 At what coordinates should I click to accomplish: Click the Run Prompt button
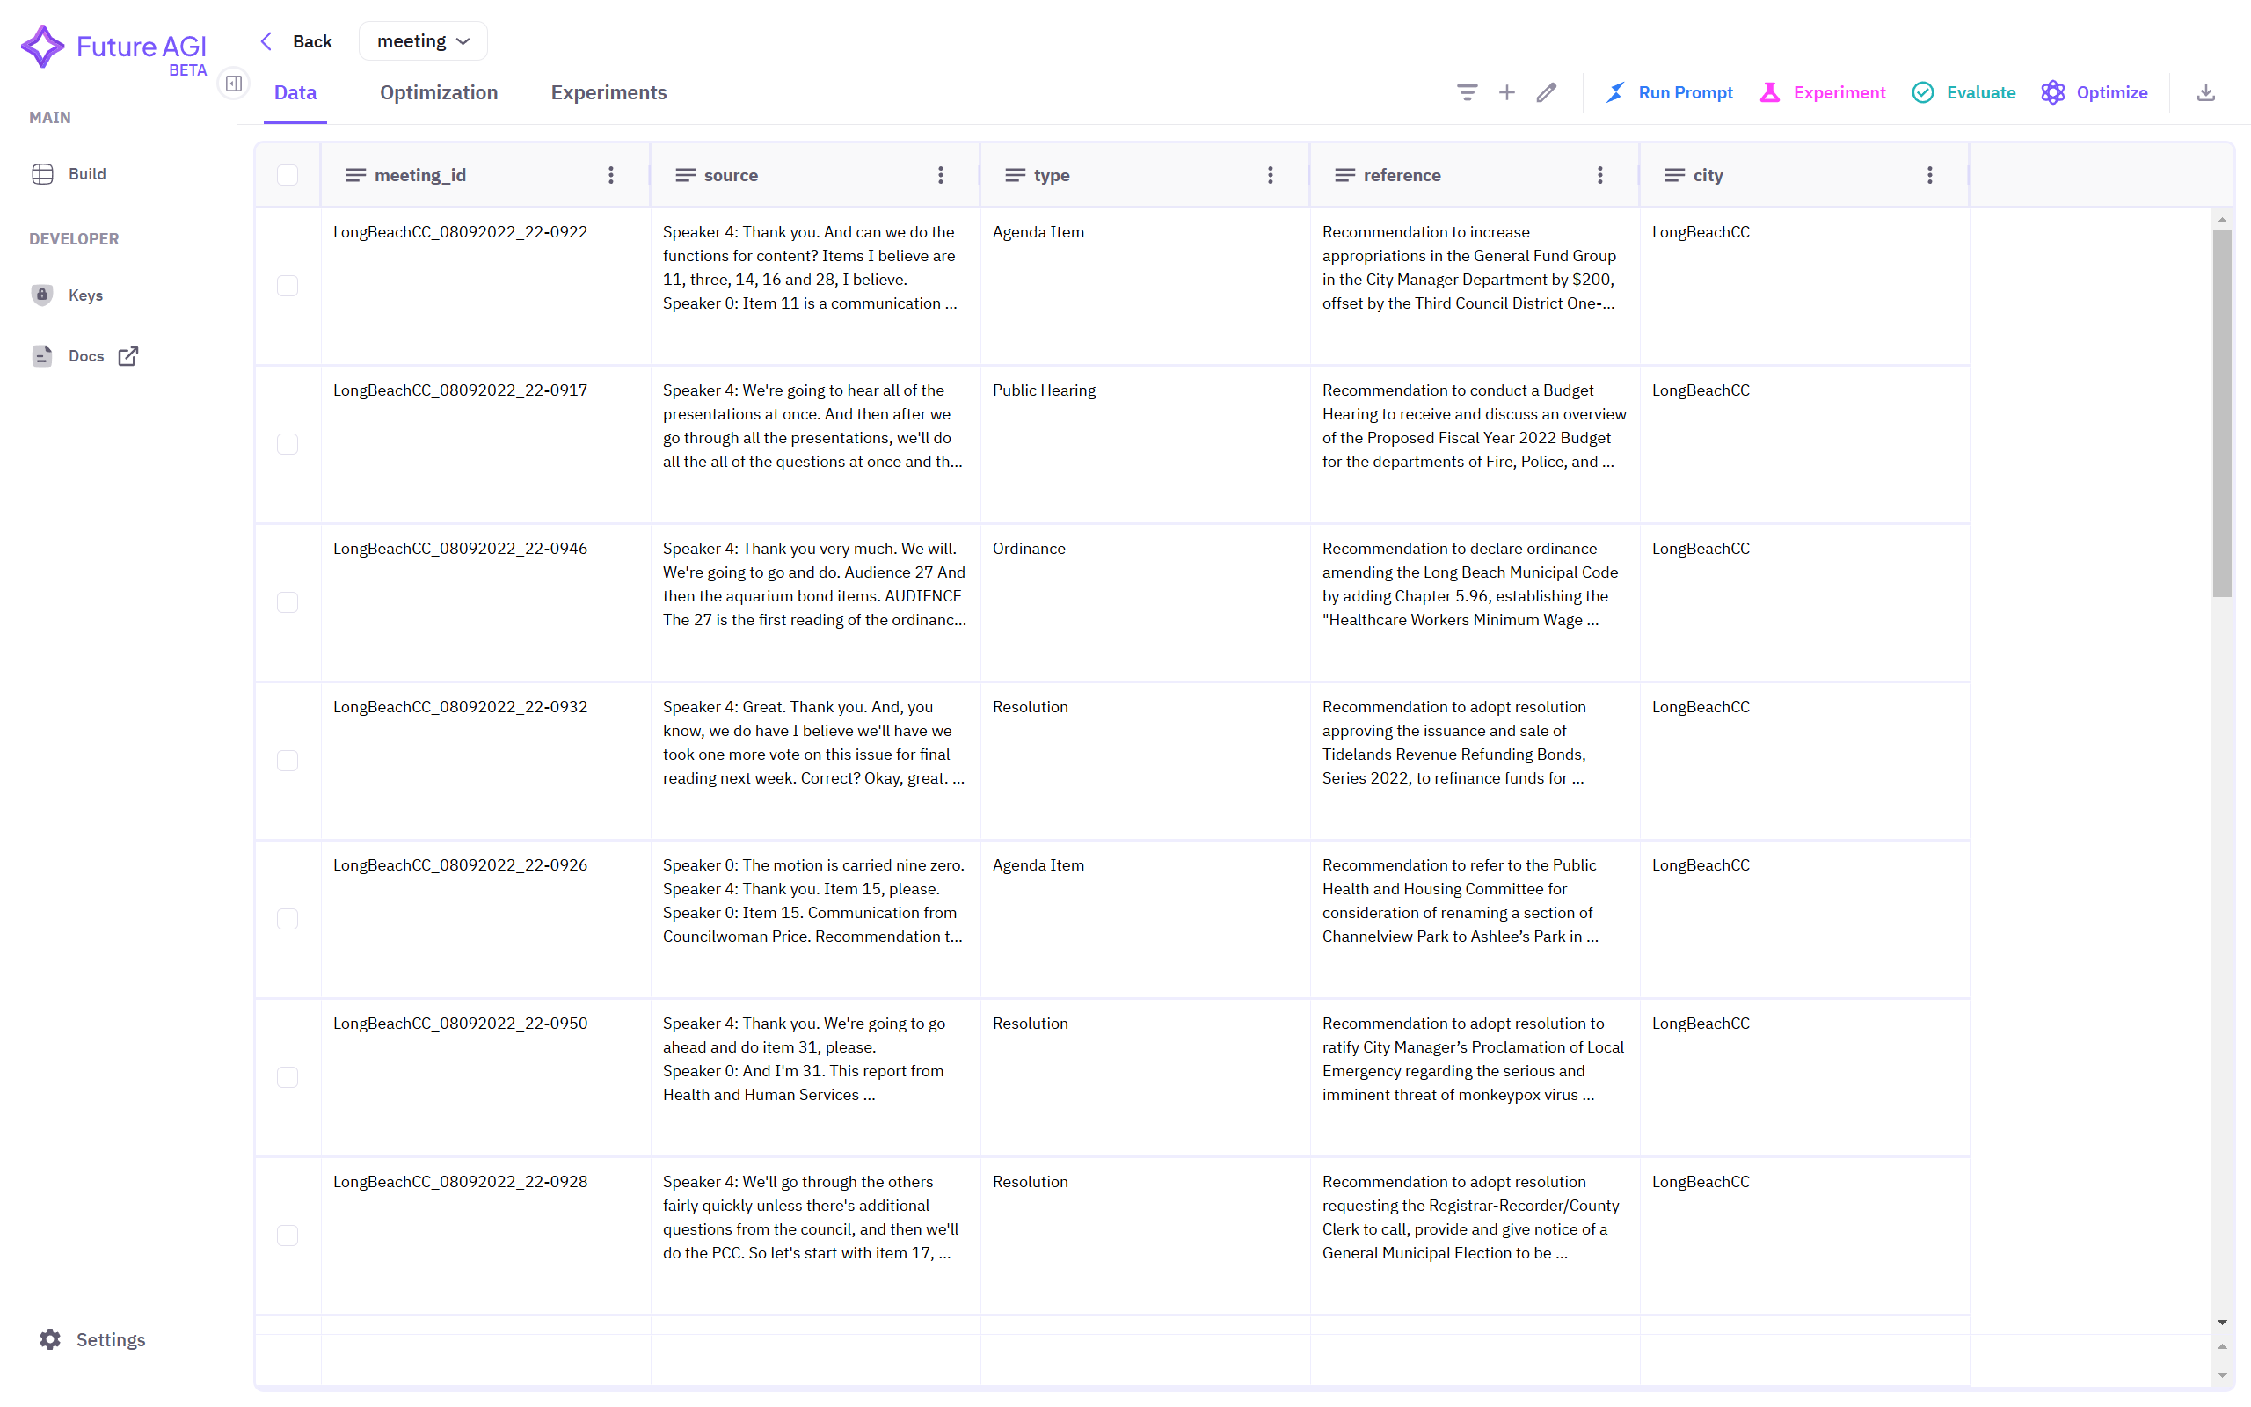tap(1670, 92)
